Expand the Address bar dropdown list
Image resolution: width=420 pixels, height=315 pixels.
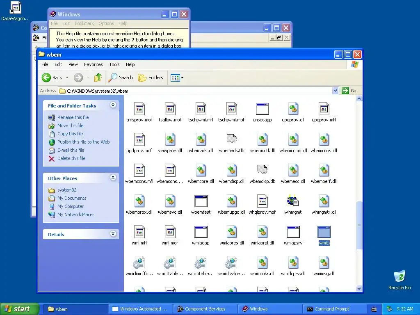(335, 91)
